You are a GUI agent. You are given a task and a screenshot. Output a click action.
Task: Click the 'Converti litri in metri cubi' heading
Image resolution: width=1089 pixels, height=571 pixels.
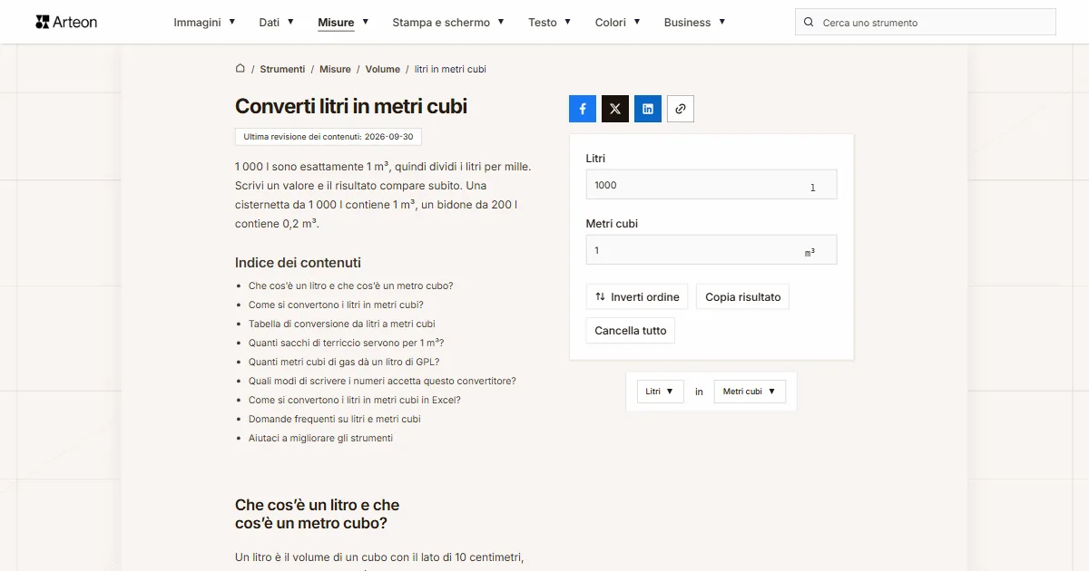351,106
